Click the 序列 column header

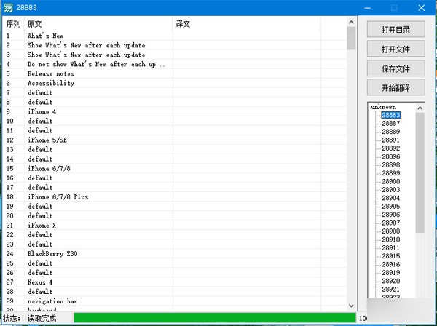coord(13,24)
